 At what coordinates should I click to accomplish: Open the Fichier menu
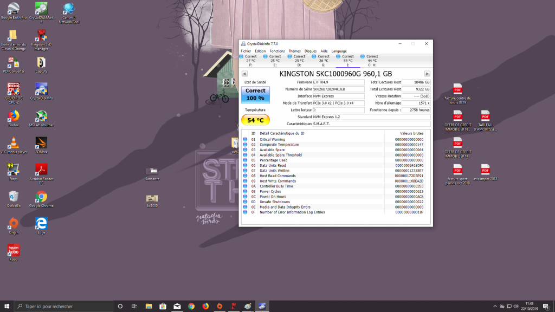(246, 51)
